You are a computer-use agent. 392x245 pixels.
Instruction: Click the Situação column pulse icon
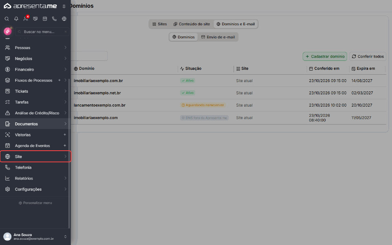tap(182, 69)
